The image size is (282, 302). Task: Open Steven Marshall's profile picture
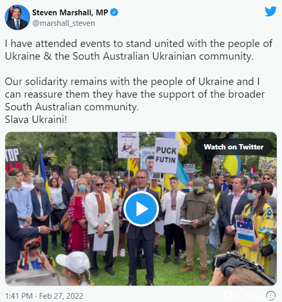click(17, 17)
